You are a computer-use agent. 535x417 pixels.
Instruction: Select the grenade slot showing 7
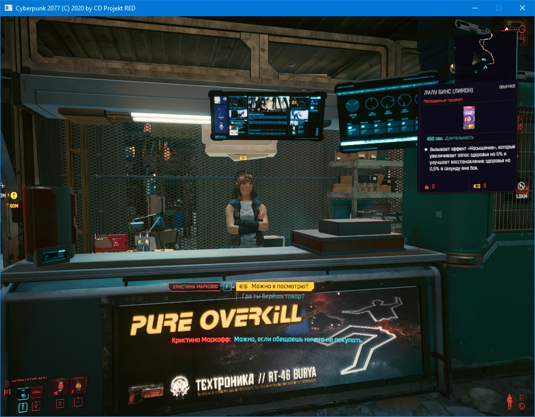click(x=78, y=385)
